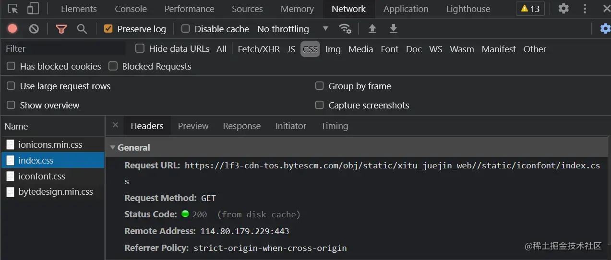Open the network search magnifier
Image resolution: width=611 pixels, height=260 pixels.
click(82, 29)
